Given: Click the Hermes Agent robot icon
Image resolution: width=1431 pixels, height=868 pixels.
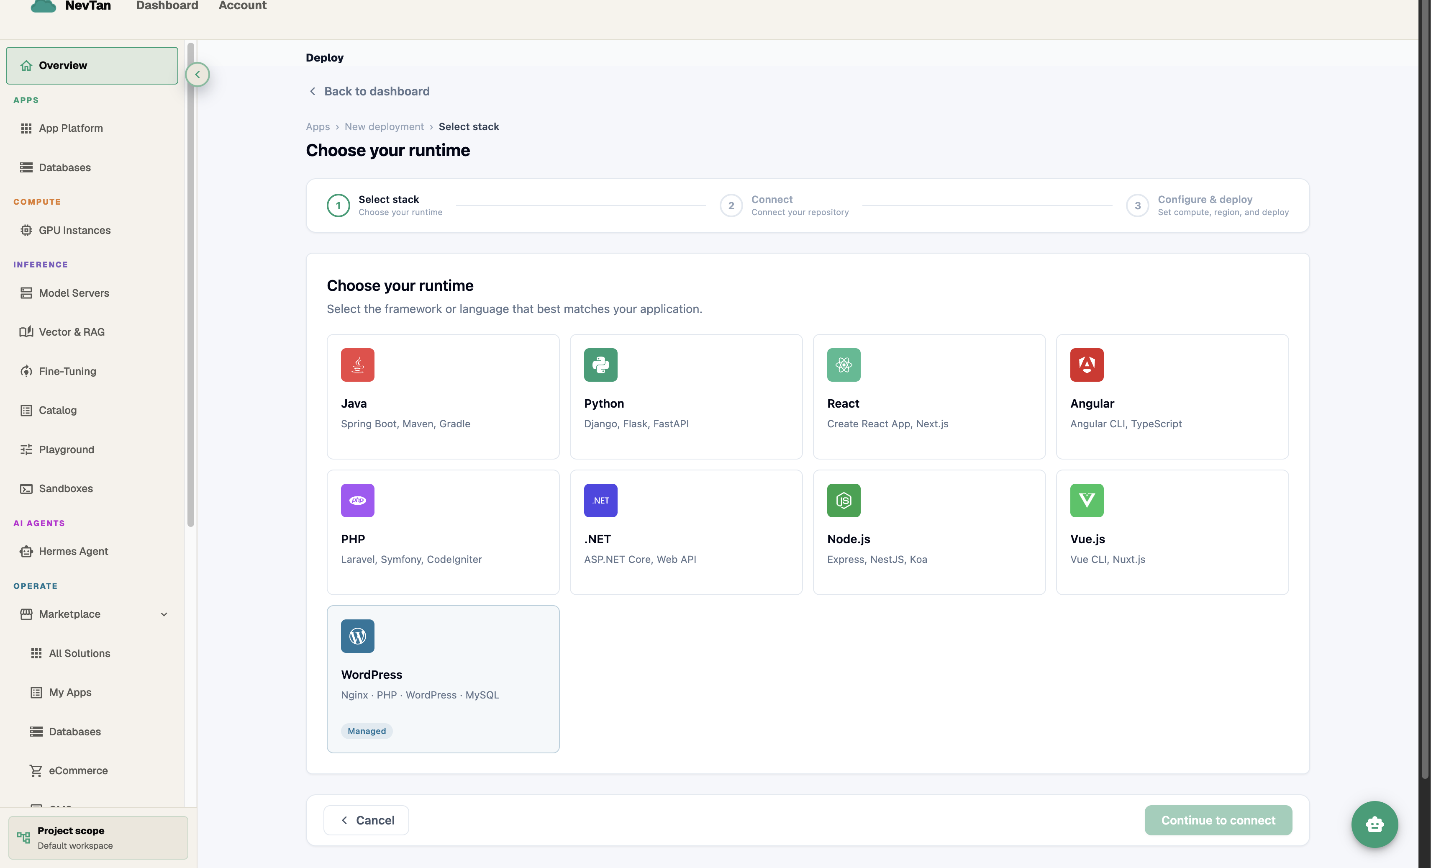Looking at the screenshot, I should coord(26,551).
